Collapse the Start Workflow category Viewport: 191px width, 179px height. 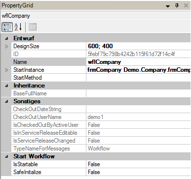pos(6,156)
